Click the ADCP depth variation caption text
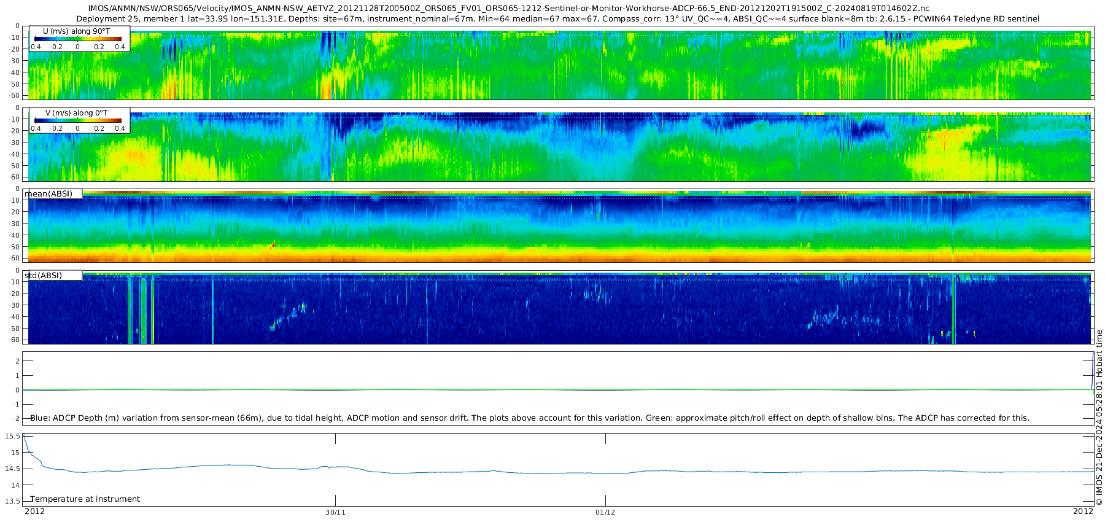1105x522 pixels. click(529, 418)
